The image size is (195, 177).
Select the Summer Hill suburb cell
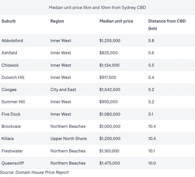13,102
